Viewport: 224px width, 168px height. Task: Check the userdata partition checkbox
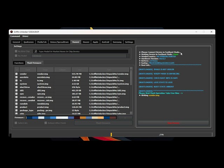(x=16, y=77)
